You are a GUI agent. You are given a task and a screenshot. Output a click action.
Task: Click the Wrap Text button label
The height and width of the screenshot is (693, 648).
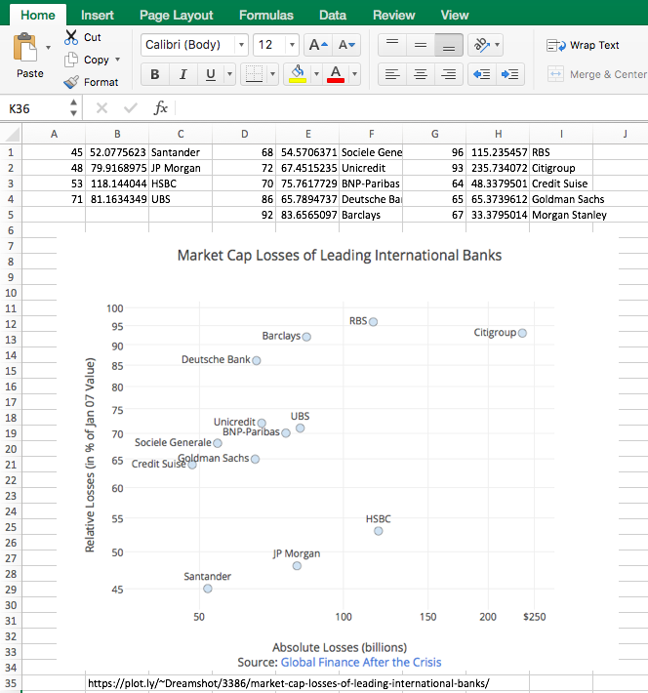pos(594,45)
